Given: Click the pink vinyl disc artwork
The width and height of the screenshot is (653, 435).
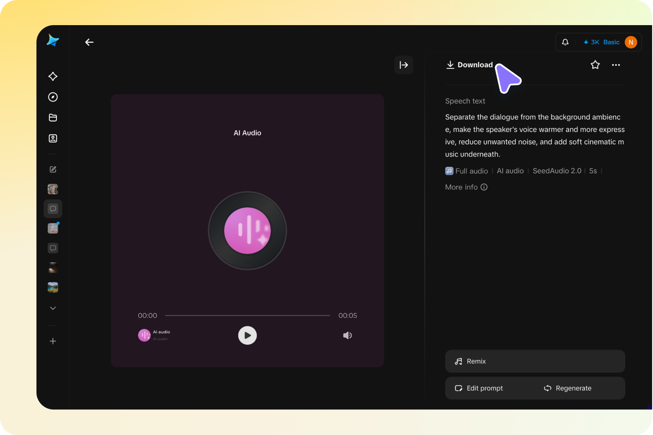Looking at the screenshot, I should [x=248, y=230].
